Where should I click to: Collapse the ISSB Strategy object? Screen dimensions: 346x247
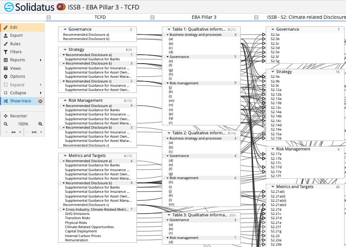(273, 72)
